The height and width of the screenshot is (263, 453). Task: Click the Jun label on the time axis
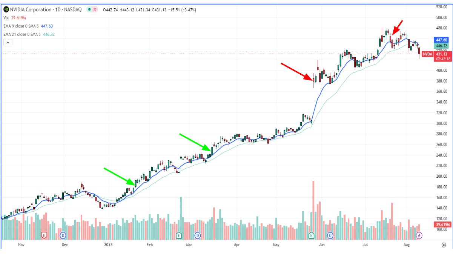tap(322, 245)
